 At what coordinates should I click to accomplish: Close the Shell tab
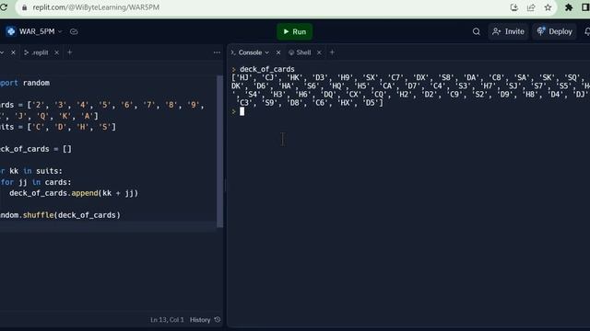tap(319, 52)
